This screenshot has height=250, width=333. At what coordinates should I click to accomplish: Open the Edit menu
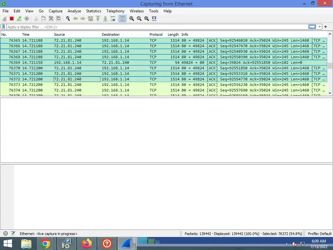point(17,11)
